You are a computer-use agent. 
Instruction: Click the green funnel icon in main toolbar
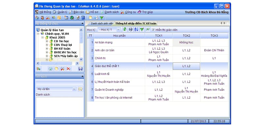101,17
